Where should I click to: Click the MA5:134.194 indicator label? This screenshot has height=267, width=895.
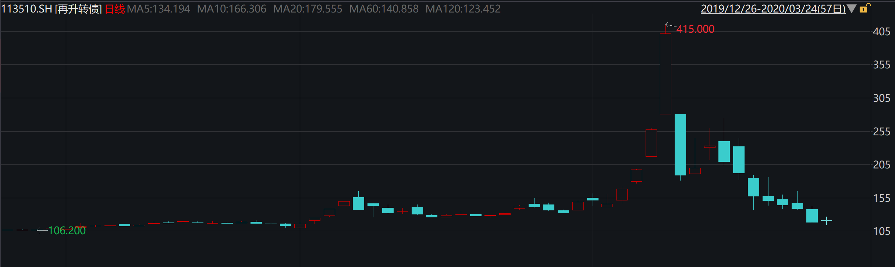[159, 9]
